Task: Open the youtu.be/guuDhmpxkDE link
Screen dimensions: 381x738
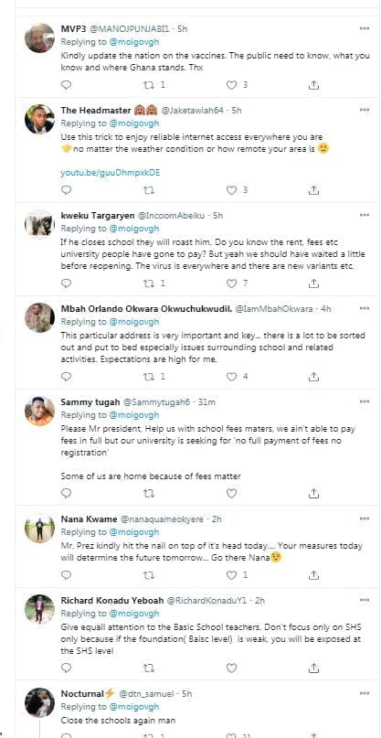Action: pyautogui.click(x=110, y=173)
